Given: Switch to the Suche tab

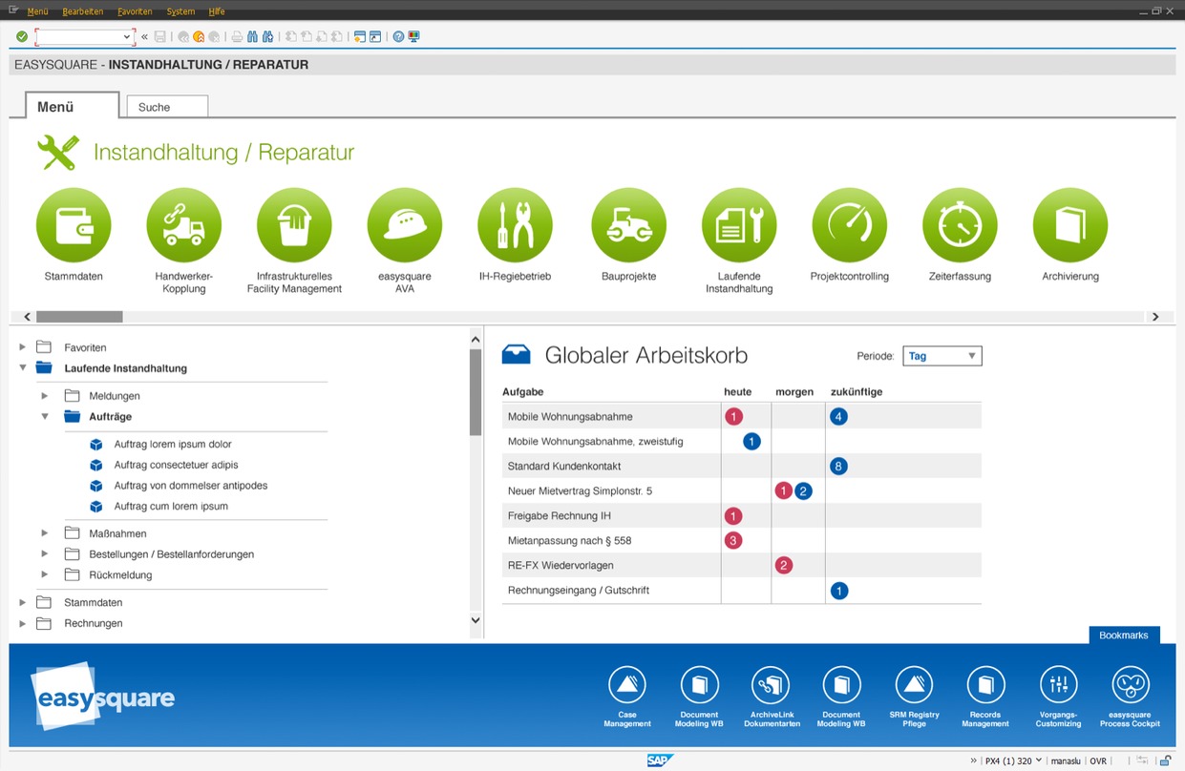Looking at the screenshot, I should click(166, 107).
